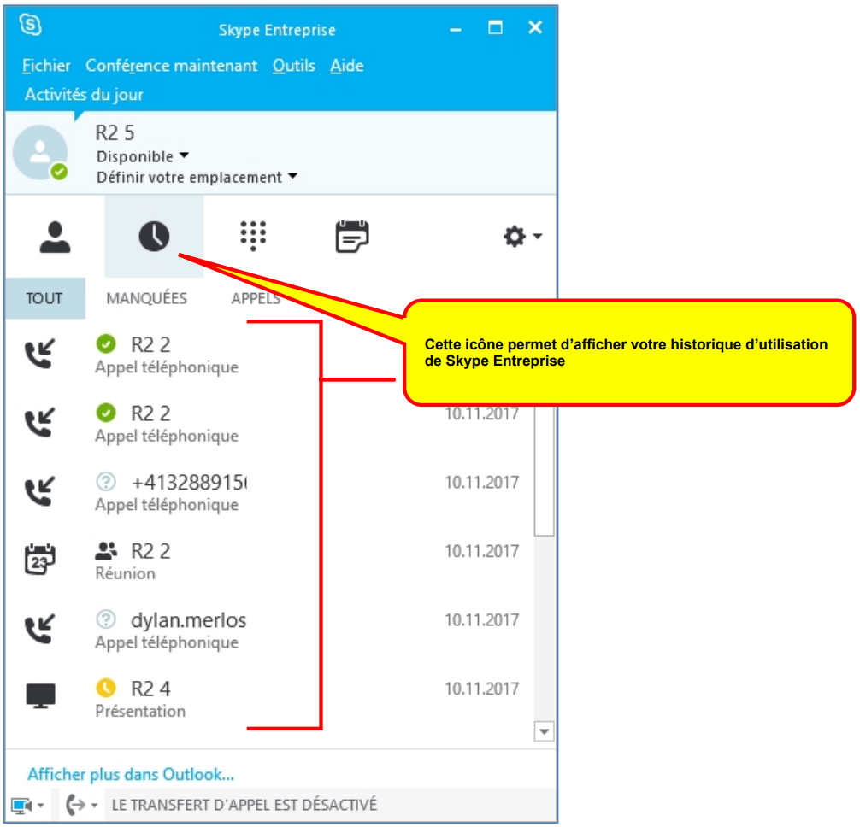Select the +413288915 phone call text
The width and height of the screenshot is (860, 827).
(189, 483)
